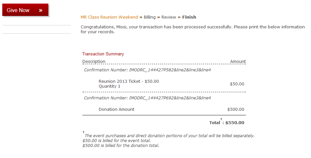Image resolution: width=311 pixels, height=158 pixels.
Task: Click the Quantity 1 text
Action: point(110,86)
